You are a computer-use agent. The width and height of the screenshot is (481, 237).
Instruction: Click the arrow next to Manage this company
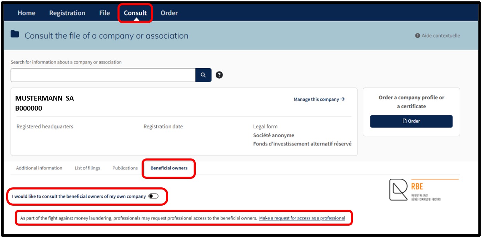pos(342,99)
